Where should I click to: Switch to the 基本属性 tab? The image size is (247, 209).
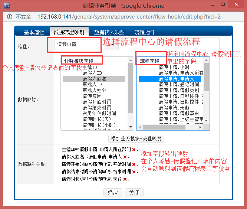tap(34, 32)
